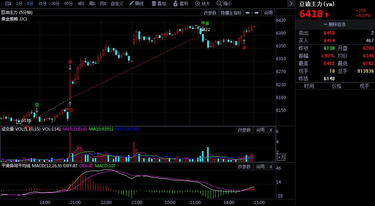The width and height of the screenshot is (375, 206).
Task: Close the MACD indicator panel
Action: click(x=271, y=167)
